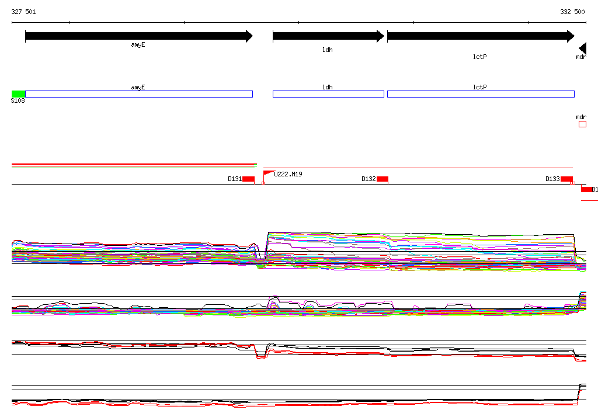Click the S108 text label
The width and height of the screenshot is (598, 417).
pos(18,100)
